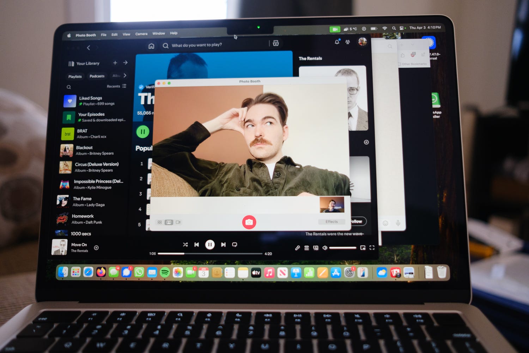Open Spotify miniplayer
This screenshot has height=353, width=529.
click(363, 248)
